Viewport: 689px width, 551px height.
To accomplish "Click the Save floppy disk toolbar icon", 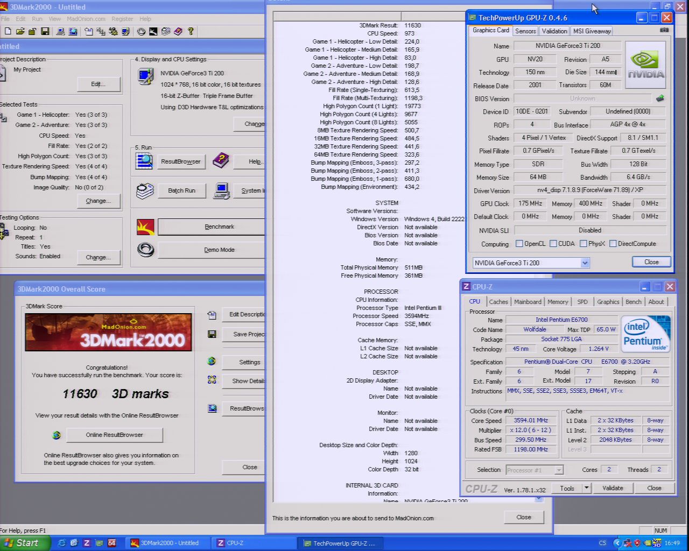I will (45, 31).
